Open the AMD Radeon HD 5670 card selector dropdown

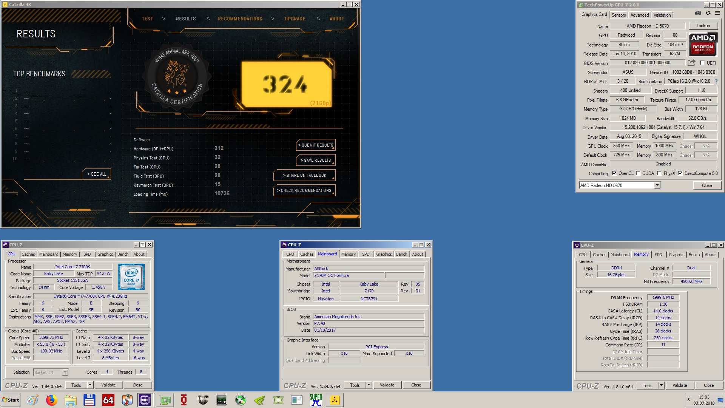coord(657,185)
